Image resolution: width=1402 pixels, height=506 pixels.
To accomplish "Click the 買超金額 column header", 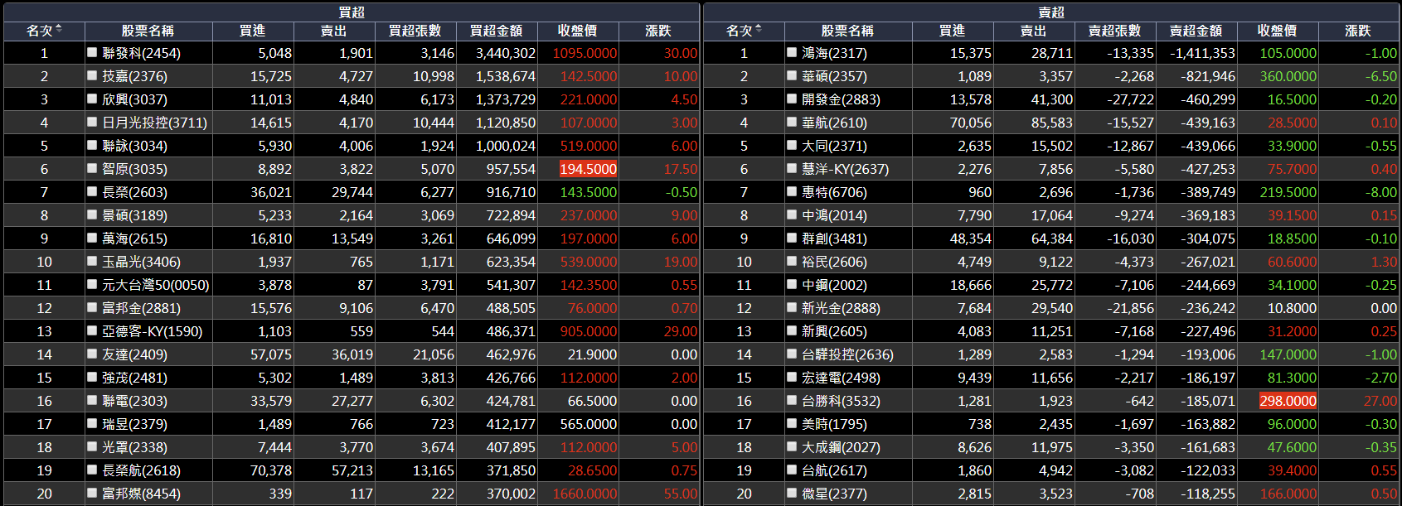I will click(x=497, y=31).
